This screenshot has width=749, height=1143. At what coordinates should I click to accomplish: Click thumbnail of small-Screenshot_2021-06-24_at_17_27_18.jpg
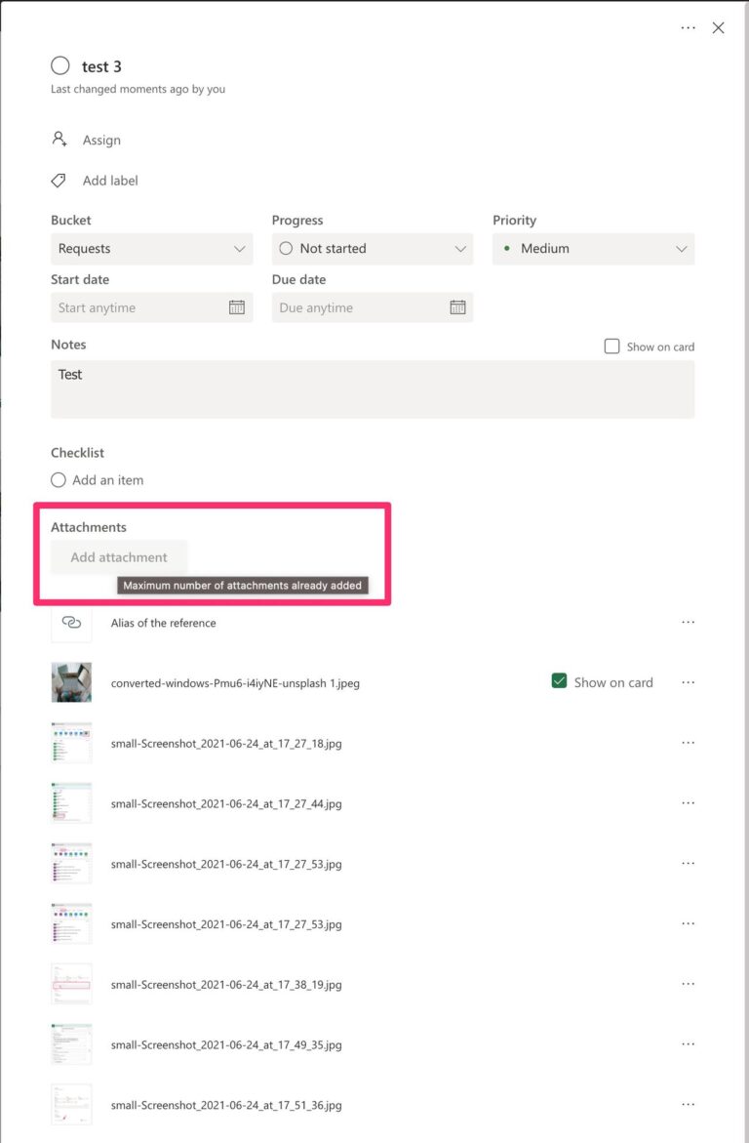[70, 742]
